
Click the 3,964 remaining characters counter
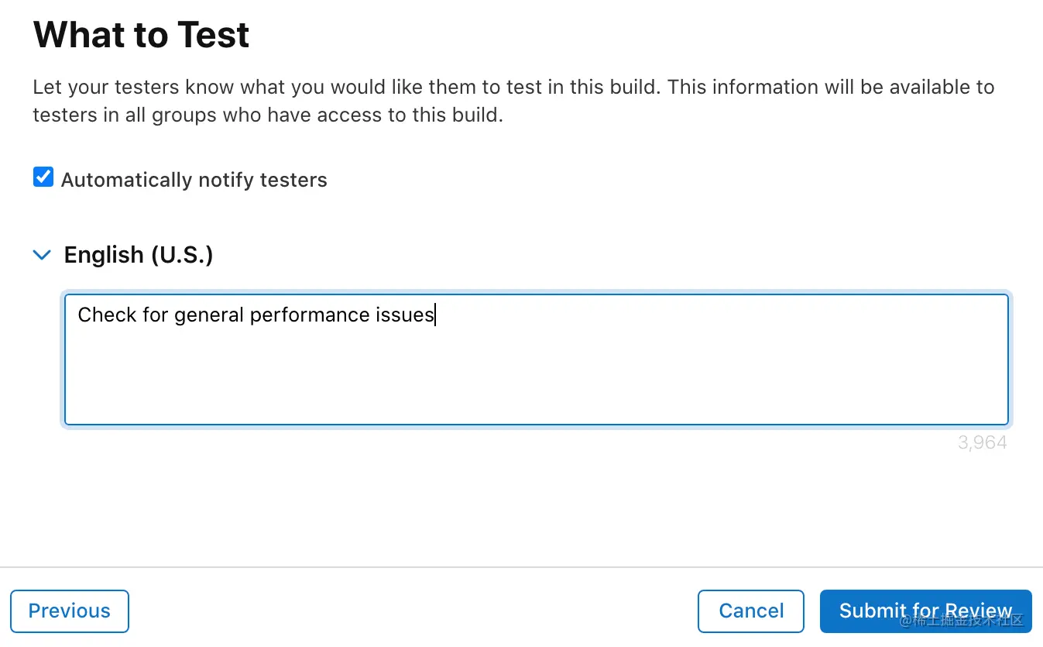tap(982, 443)
